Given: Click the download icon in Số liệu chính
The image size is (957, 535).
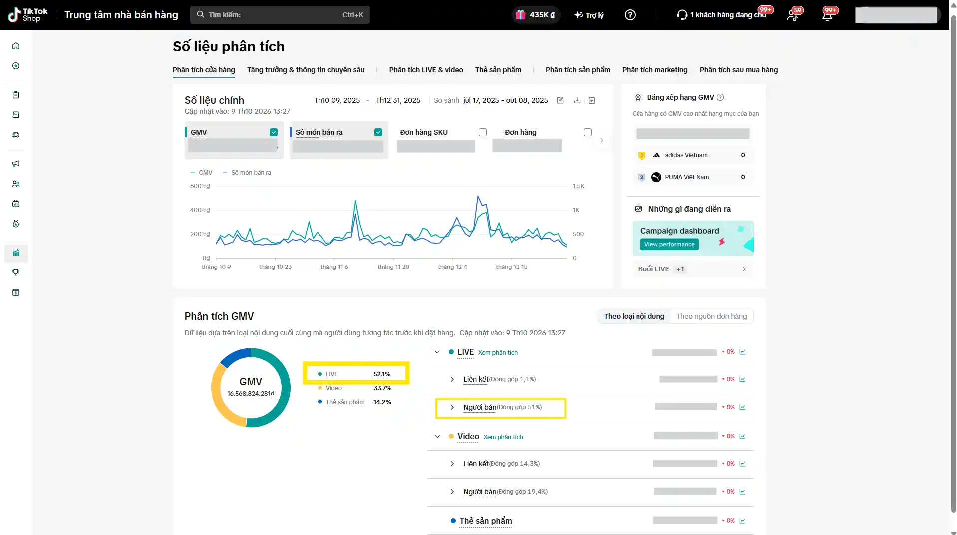Looking at the screenshot, I should (x=577, y=100).
